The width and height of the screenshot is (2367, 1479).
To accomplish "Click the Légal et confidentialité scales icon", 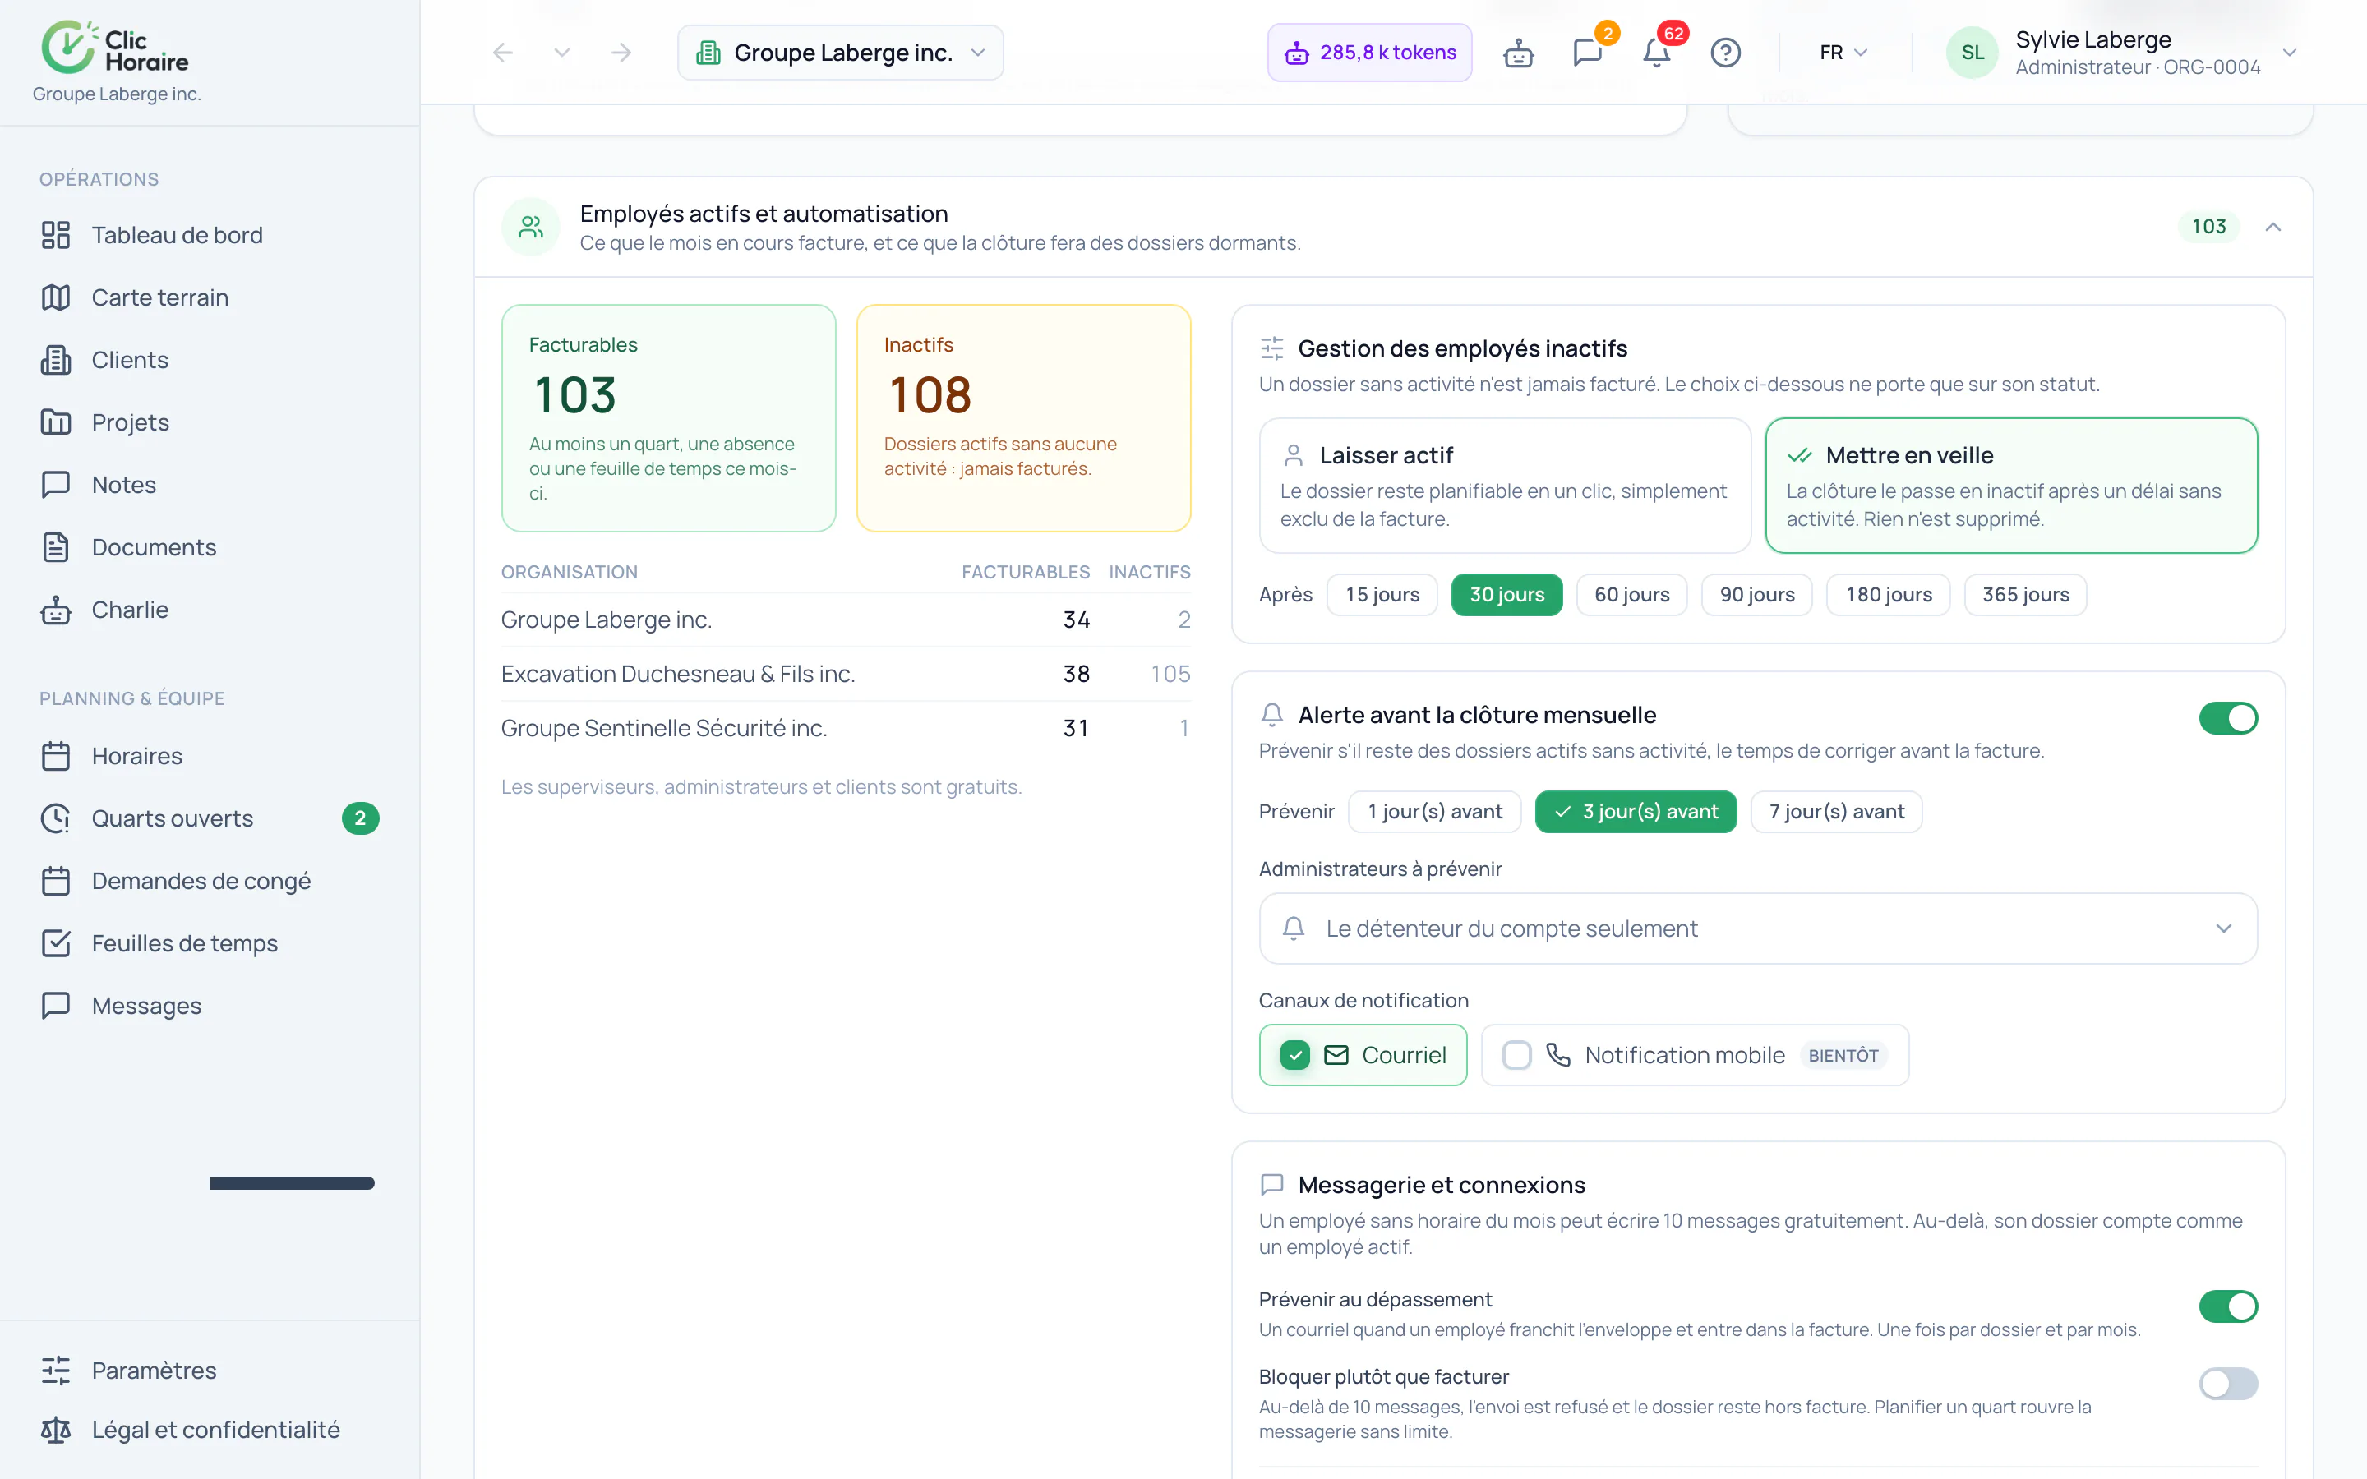I will [56, 1430].
